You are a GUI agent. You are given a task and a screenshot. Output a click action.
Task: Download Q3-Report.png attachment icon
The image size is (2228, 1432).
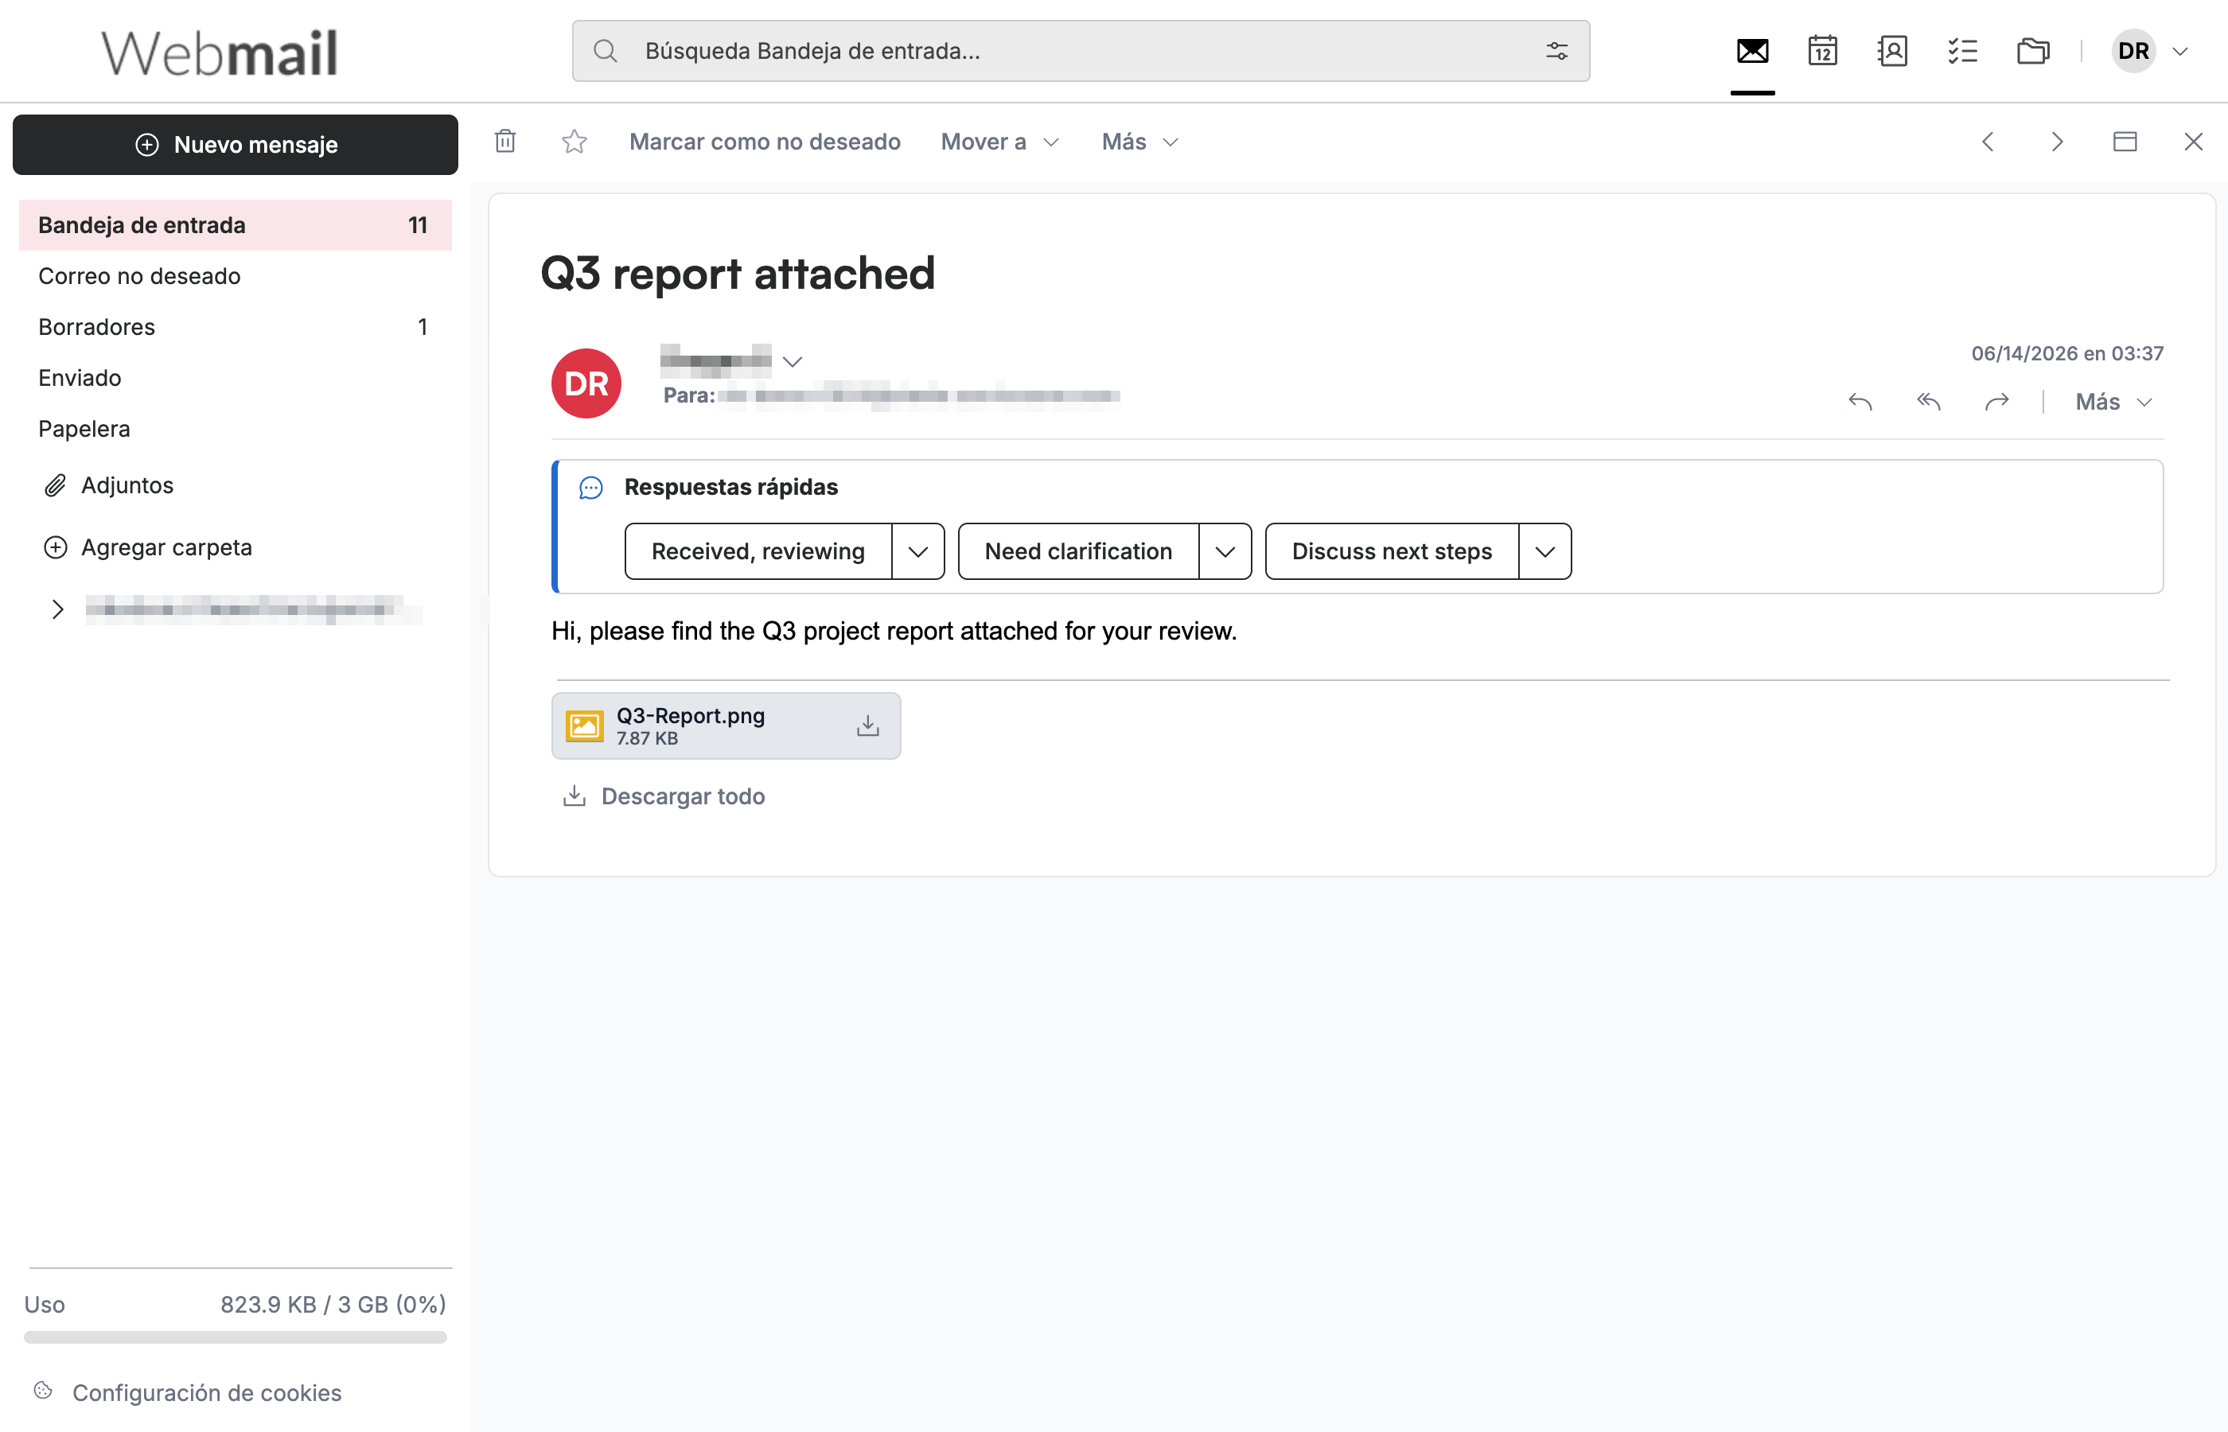(x=867, y=726)
